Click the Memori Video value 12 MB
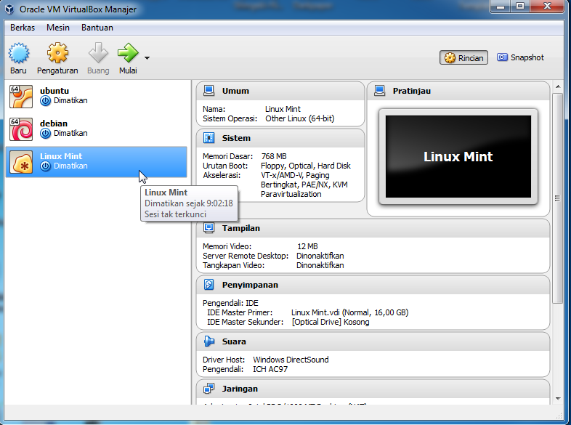This screenshot has width=571, height=425. click(x=307, y=246)
